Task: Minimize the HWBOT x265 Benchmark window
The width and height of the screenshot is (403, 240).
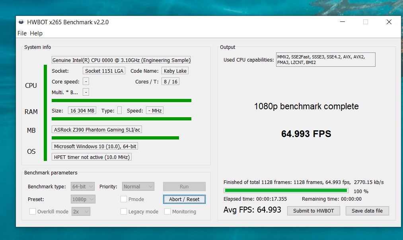Action: point(343,22)
